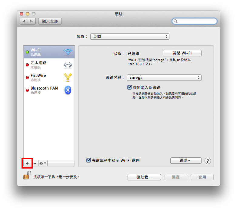Screen dimensions: 237x210
Task: Click the plus button to add service
Action: click(x=27, y=163)
